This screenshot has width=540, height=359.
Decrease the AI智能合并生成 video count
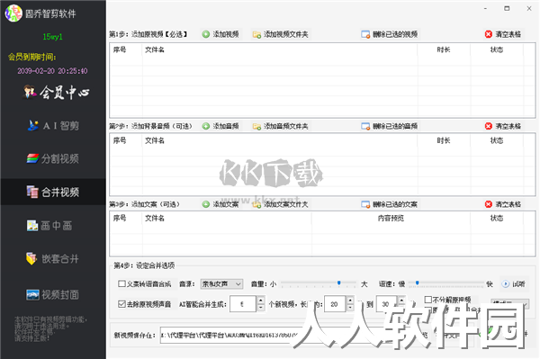point(261,308)
